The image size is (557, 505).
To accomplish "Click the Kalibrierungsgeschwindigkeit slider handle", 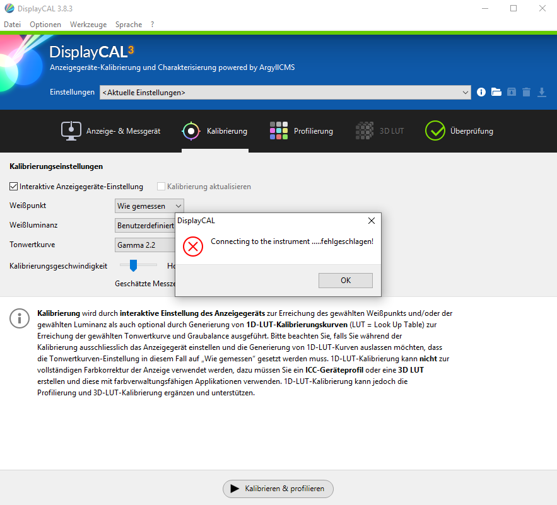I will tap(133, 265).
